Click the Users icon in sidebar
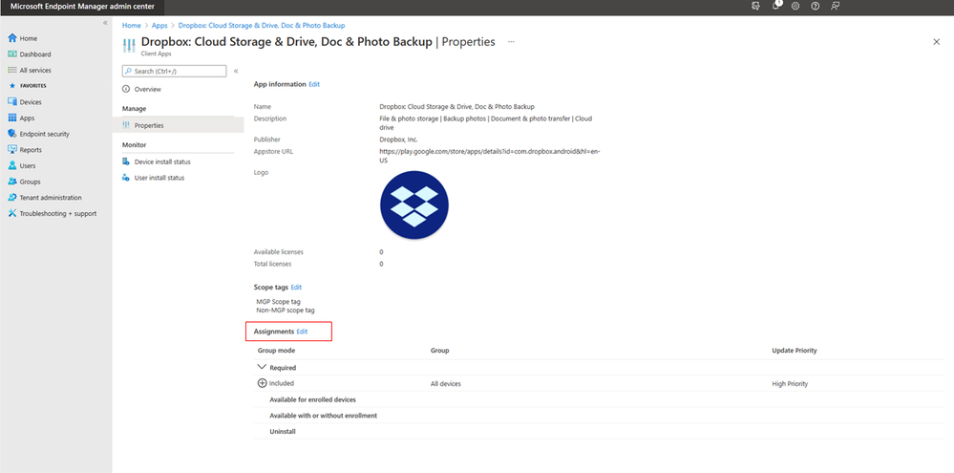Image resolution: width=954 pixels, height=473 pixels. 12,165
